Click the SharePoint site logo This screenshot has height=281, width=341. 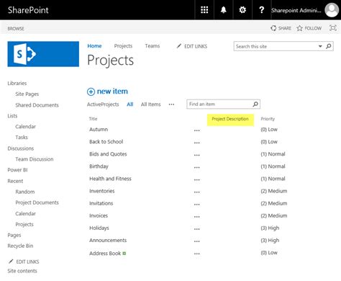43,54
